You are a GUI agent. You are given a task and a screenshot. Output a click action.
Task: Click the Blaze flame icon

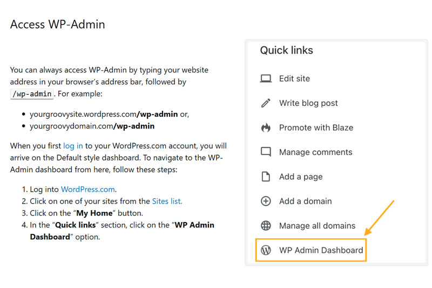coord(266,128)
